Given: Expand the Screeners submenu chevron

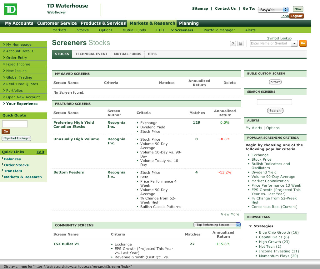Looking at the screenshot, I should (x=172, y=30).
